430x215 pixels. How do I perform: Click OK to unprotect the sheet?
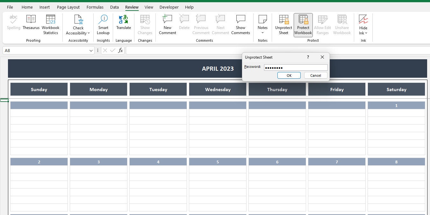(x=289, y=75)
